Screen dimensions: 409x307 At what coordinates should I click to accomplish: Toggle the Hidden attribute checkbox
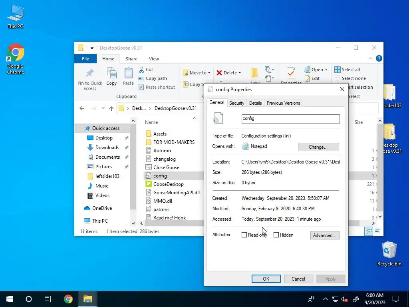pos(276,235)
